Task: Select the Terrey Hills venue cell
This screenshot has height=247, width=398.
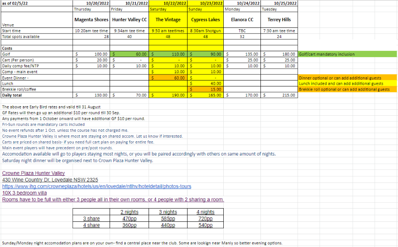Action: [x=279, y=20]
